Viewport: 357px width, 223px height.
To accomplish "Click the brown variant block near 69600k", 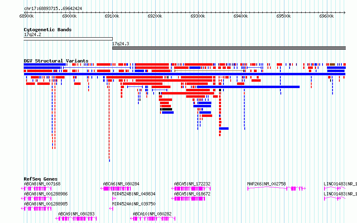I will [x=333, y=64].
